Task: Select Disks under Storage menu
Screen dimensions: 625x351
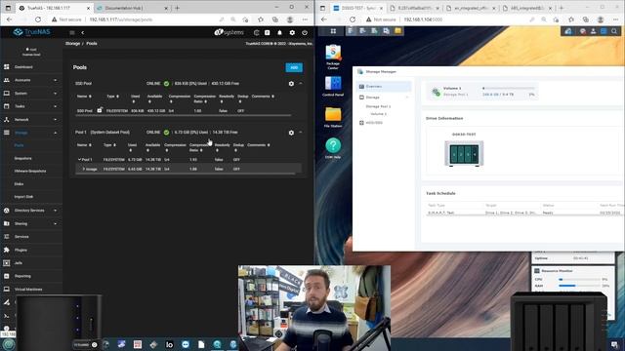Action: (19, 184)
